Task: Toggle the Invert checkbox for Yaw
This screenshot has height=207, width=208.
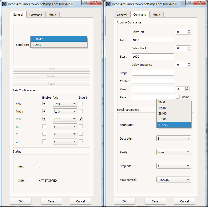Action: (x=81, y=103)
